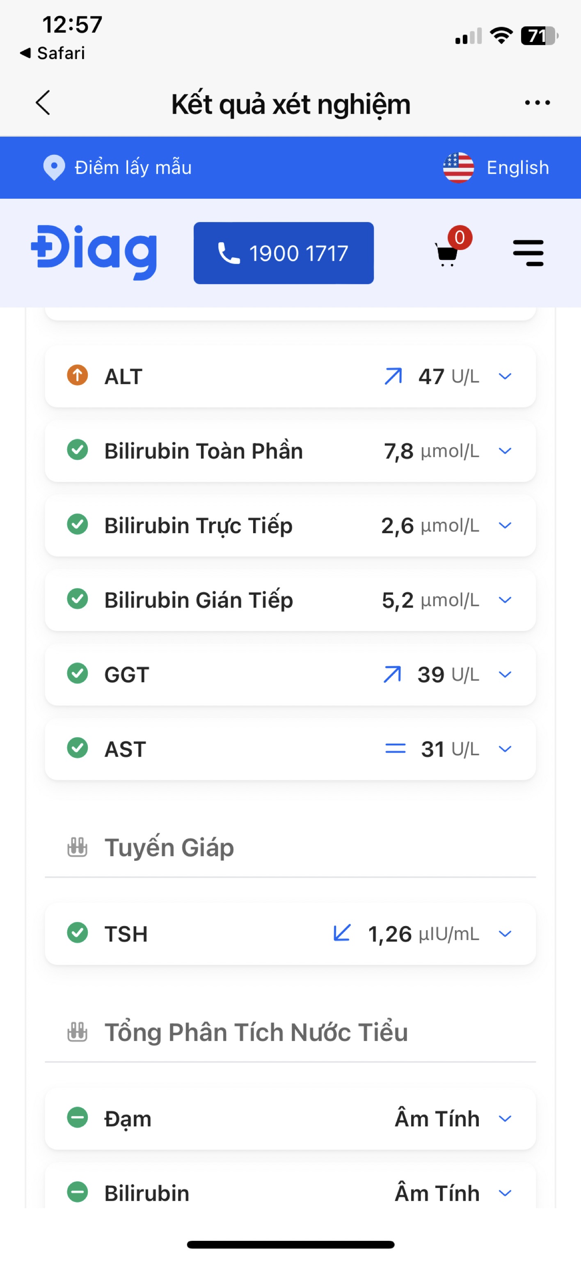Screen dimensions: 581x1261
Task: Tap the orange ALT high-alert icon
Action: [x=77, y=376]
